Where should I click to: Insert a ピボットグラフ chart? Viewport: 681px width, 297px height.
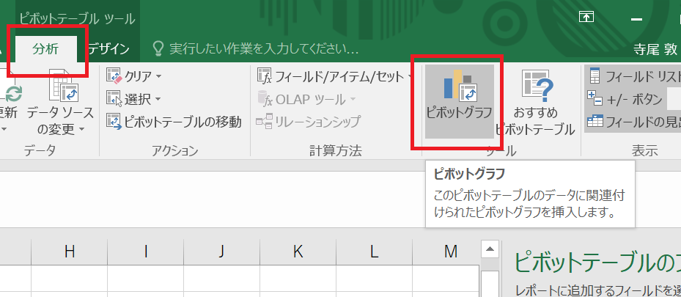460,101
